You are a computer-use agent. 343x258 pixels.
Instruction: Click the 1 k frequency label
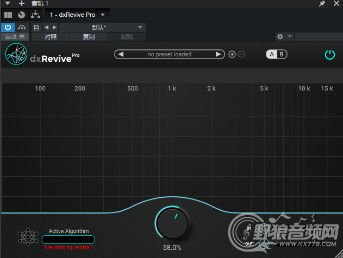pyautogui.click(x=172, y=88)
